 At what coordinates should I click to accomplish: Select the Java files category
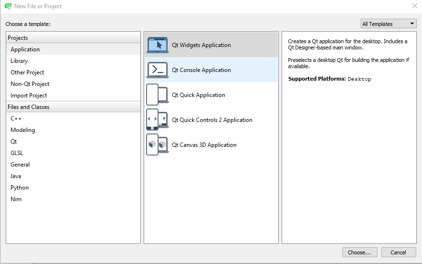tap(73, 176)
